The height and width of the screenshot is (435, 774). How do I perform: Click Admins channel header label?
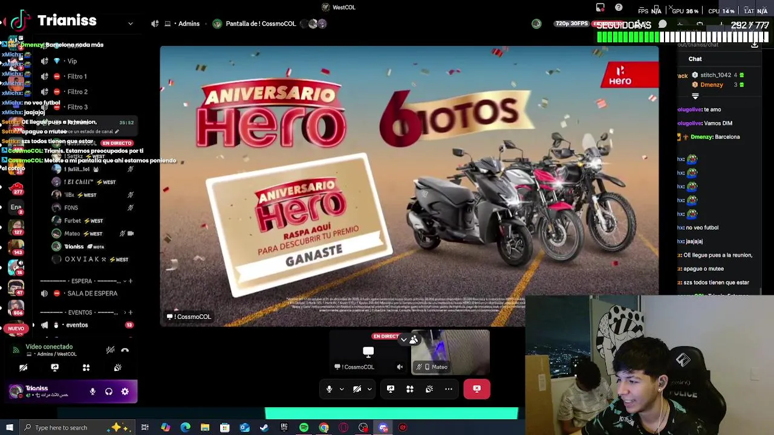pyautogui.click(x=189, y=24)
